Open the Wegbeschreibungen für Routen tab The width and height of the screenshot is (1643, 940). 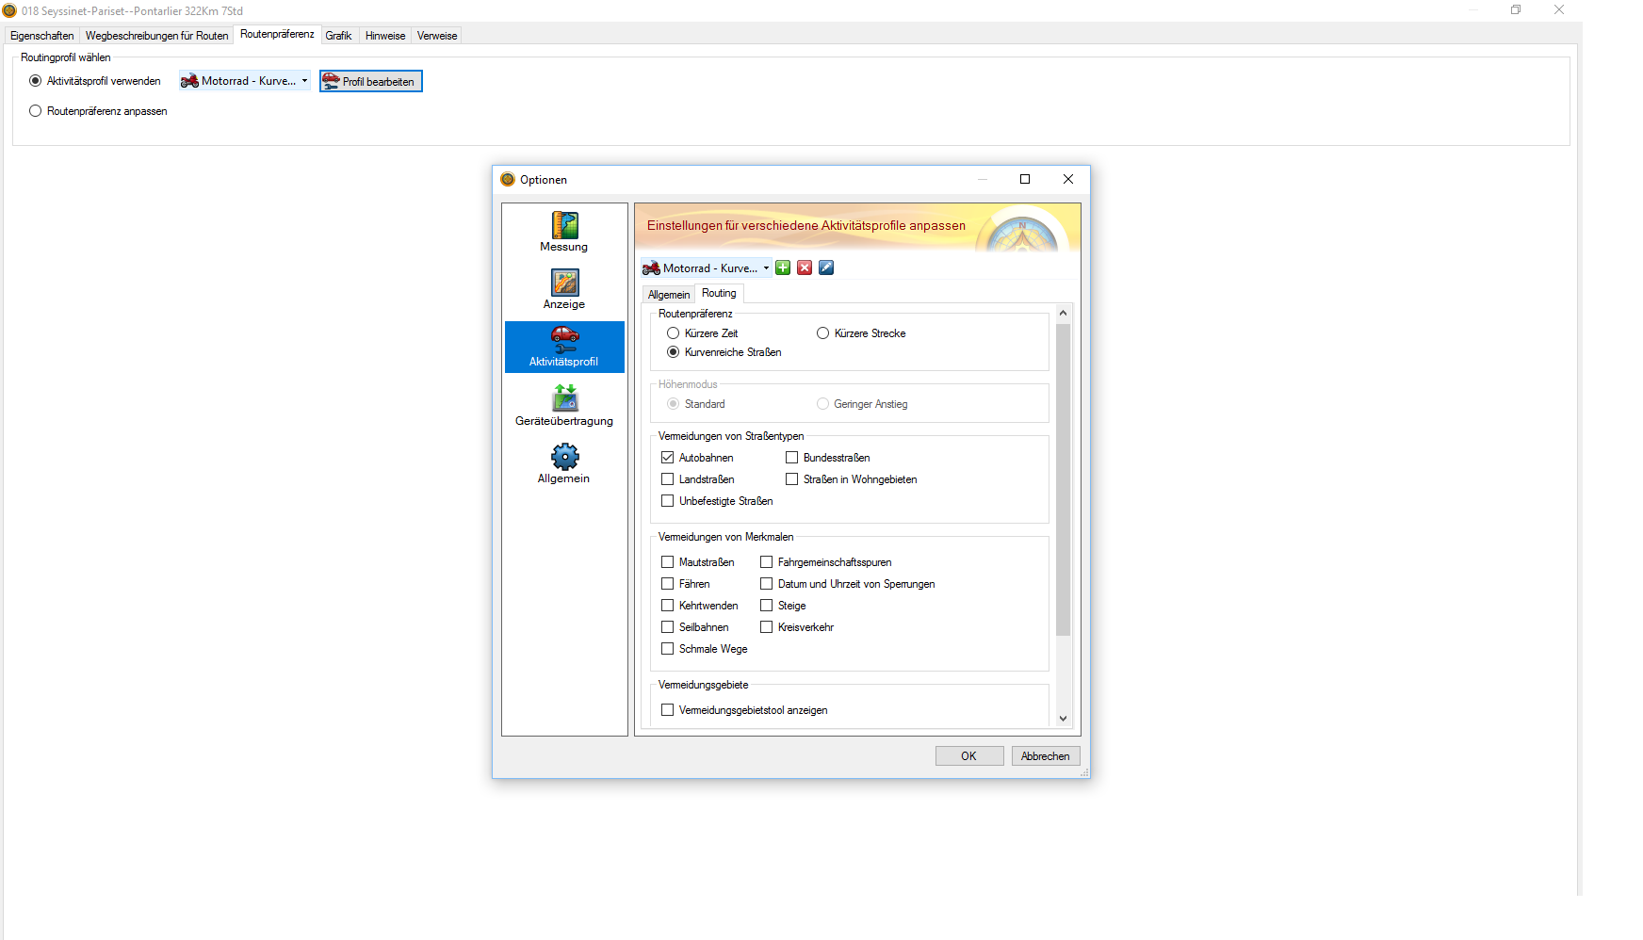click(156, 36)
